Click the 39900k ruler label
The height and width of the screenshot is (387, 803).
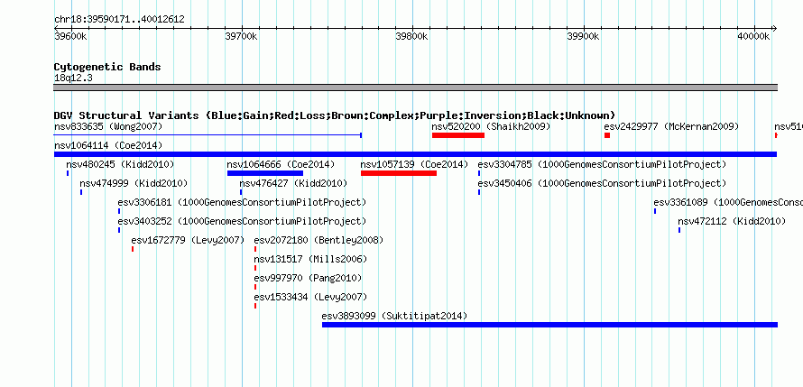583,36
